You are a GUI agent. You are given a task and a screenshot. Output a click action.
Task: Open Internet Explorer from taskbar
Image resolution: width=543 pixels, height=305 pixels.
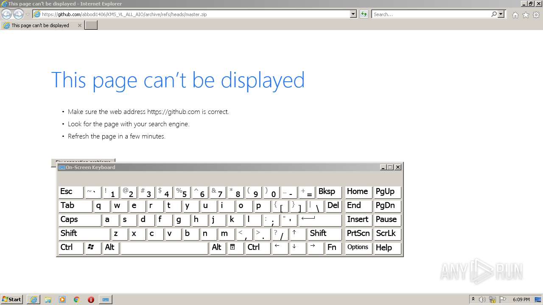pos(34,299)
